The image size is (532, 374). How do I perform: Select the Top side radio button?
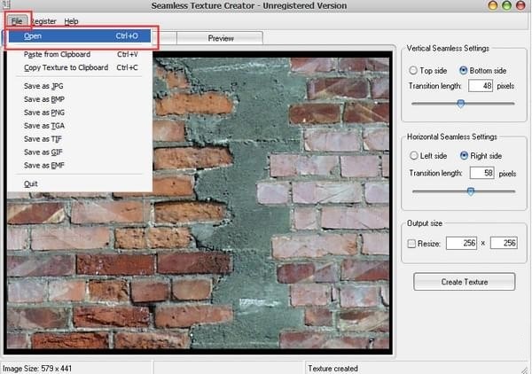(414, 70)
